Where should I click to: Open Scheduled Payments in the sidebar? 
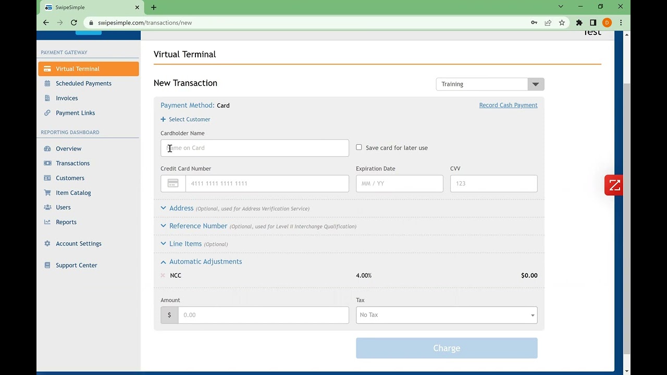[83, 83]
